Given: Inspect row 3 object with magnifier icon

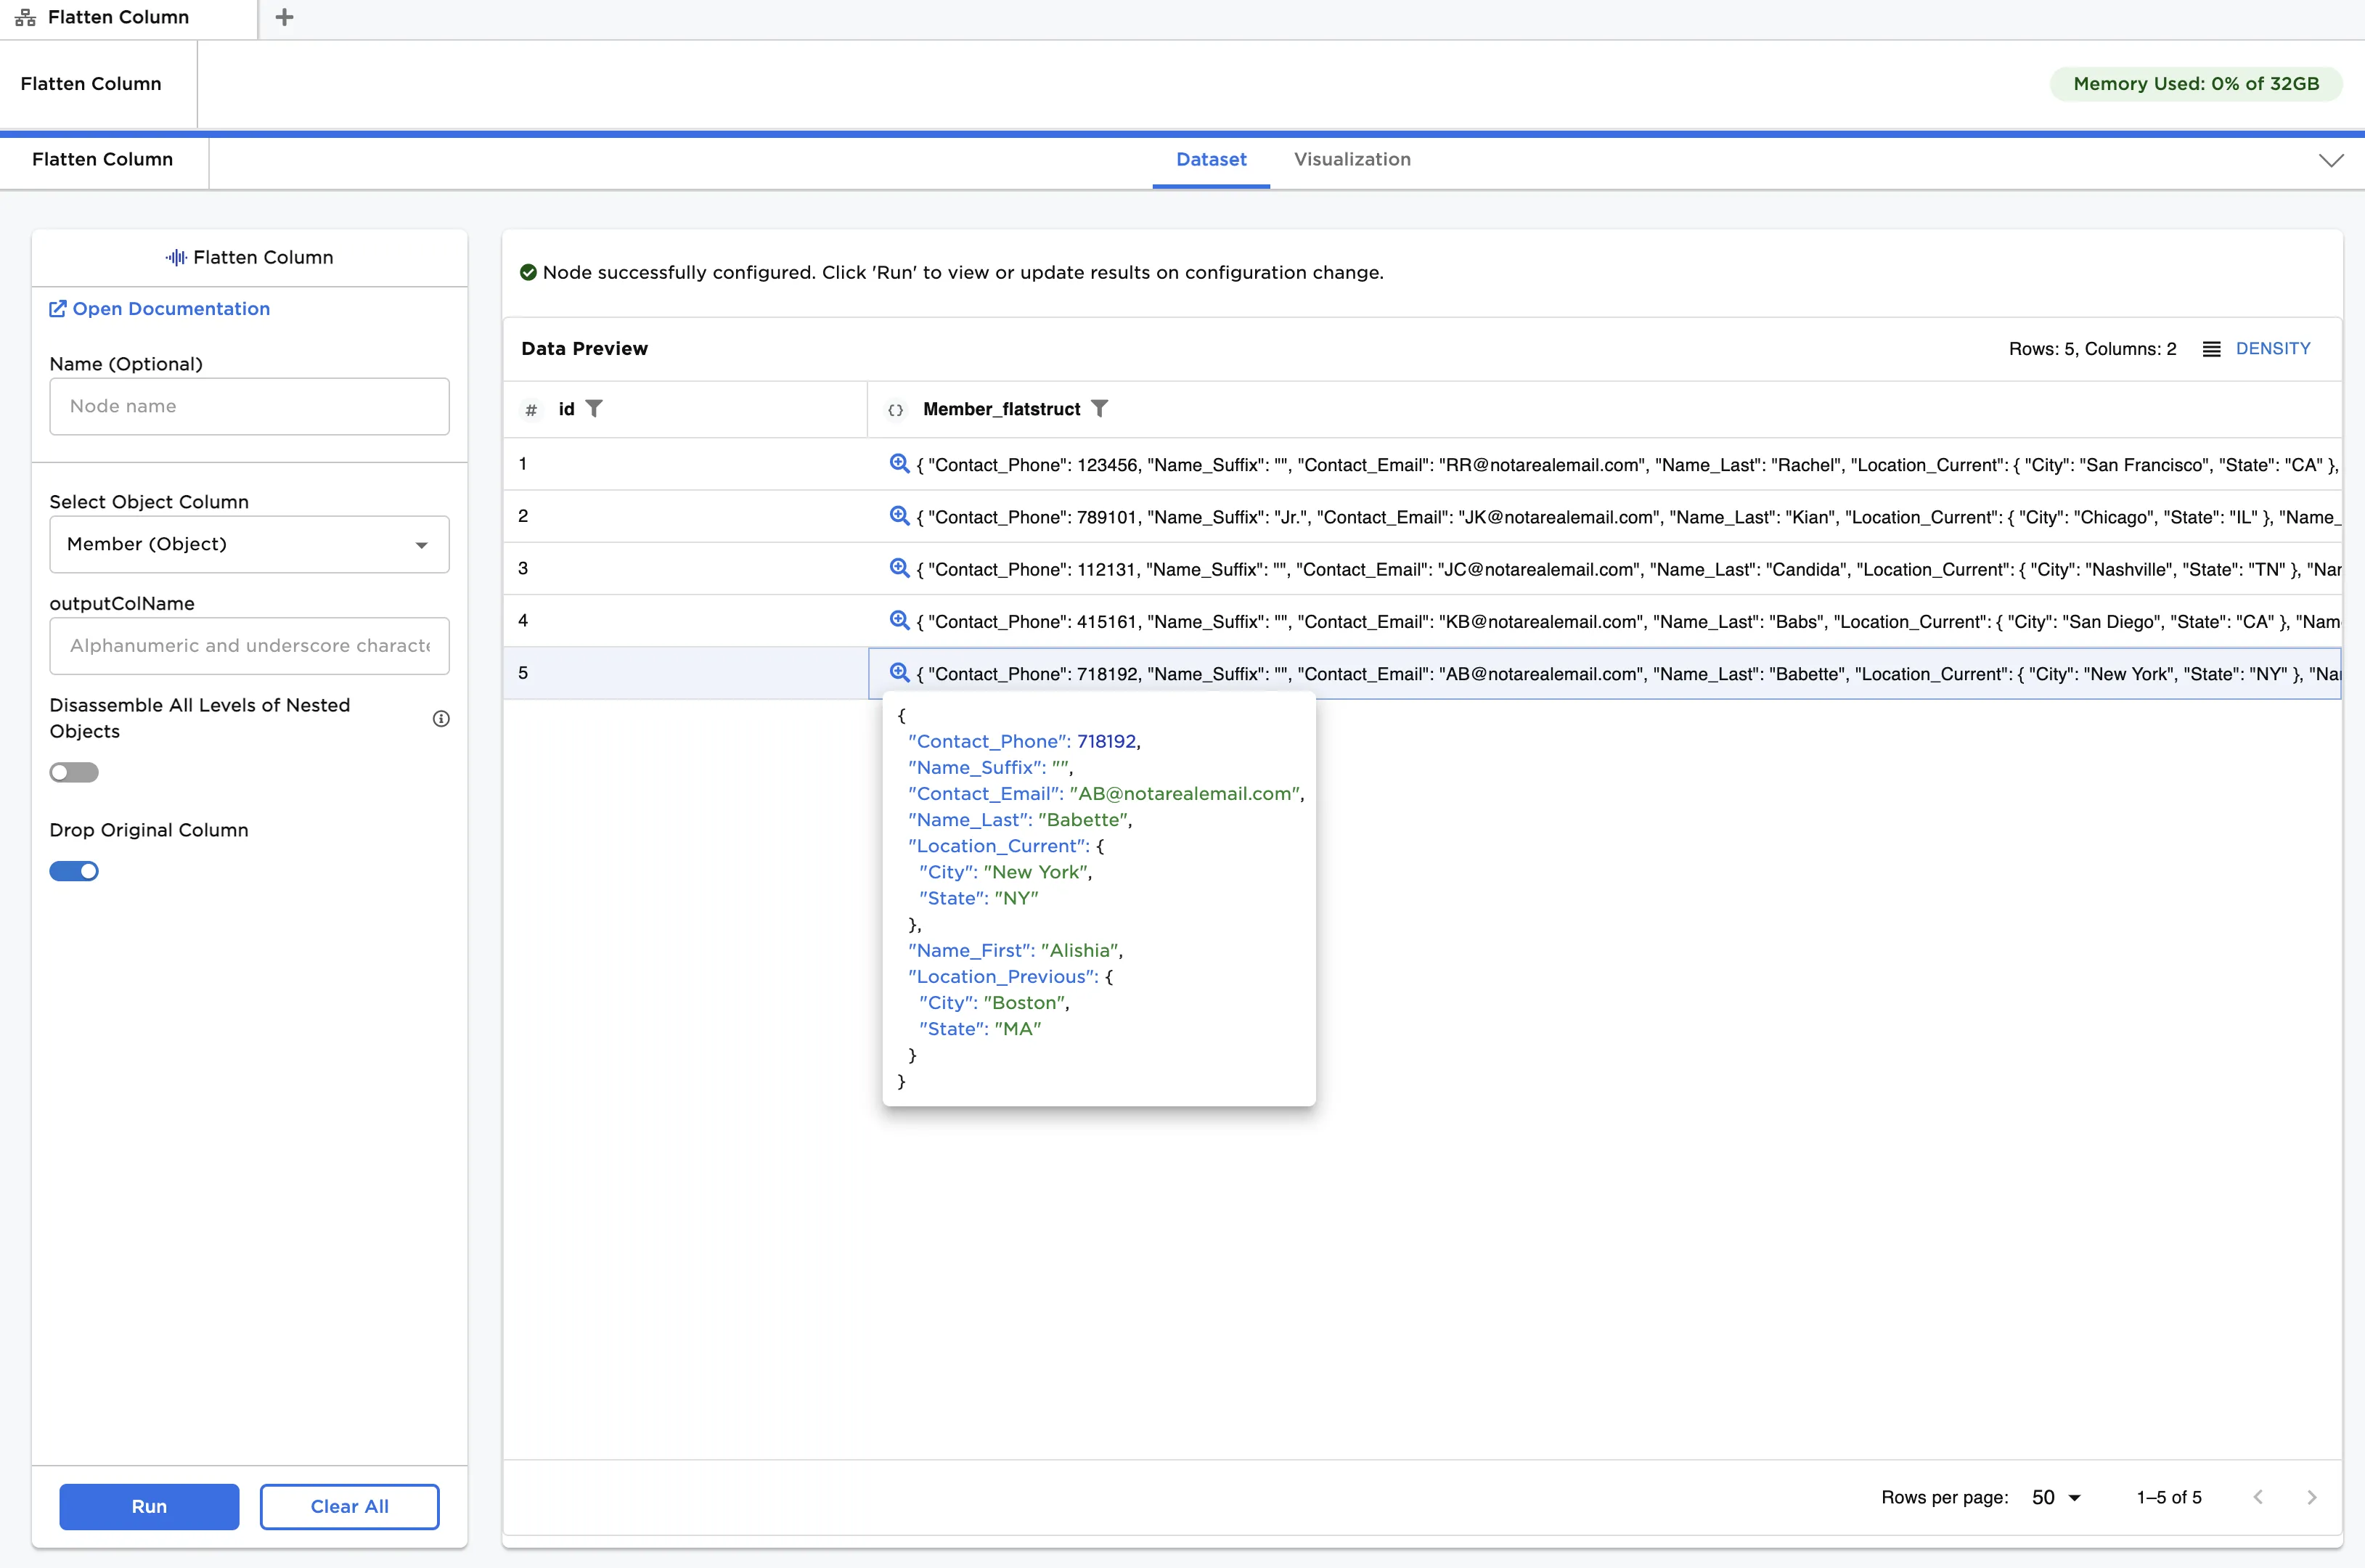Looking at the screenshot, I should point(899,568).
